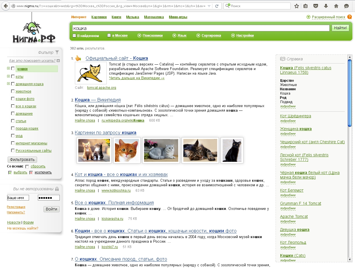Reload the page with the refresh icon

click(x=217, y=6)
